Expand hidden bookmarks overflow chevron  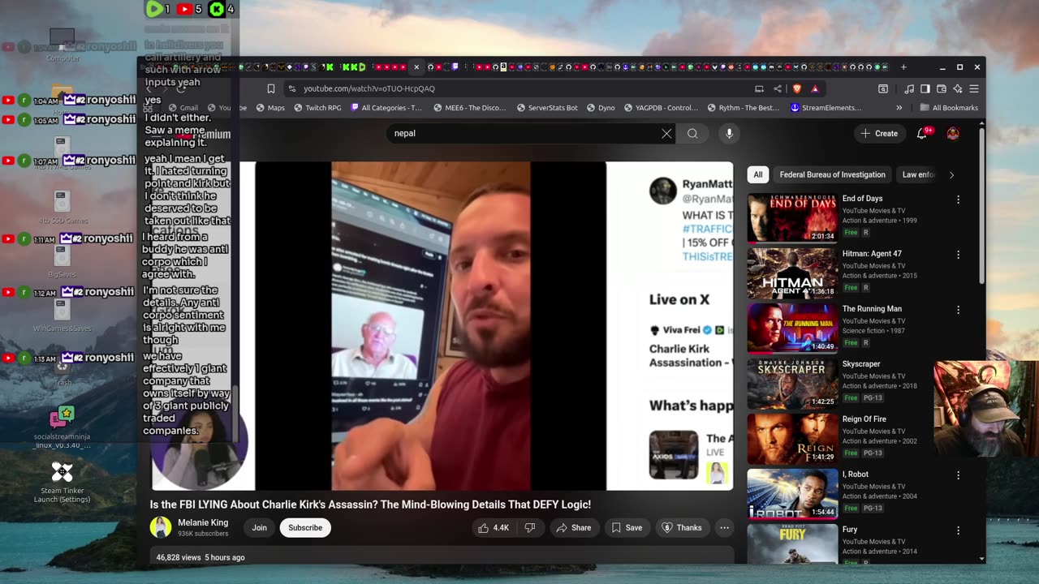point(899,108)
